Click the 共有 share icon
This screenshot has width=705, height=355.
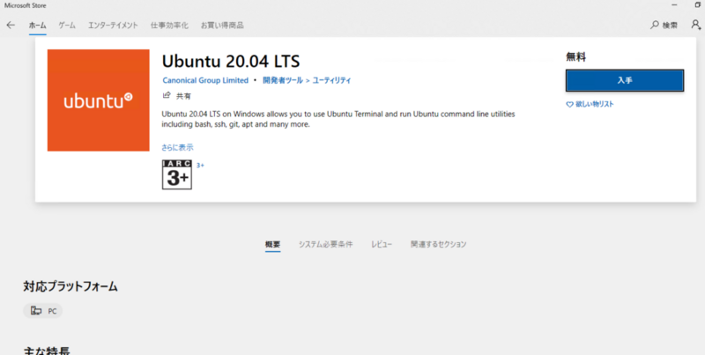coord(167,95)
